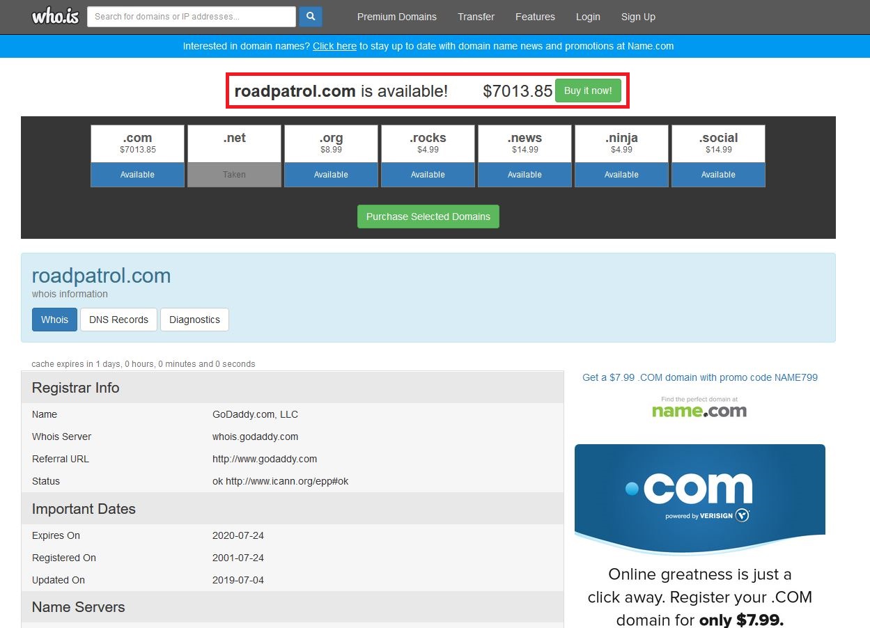Click 'roadpatrol.com is available!' text
The width and height of the screenshot is (870, 628).
(341, 91)
